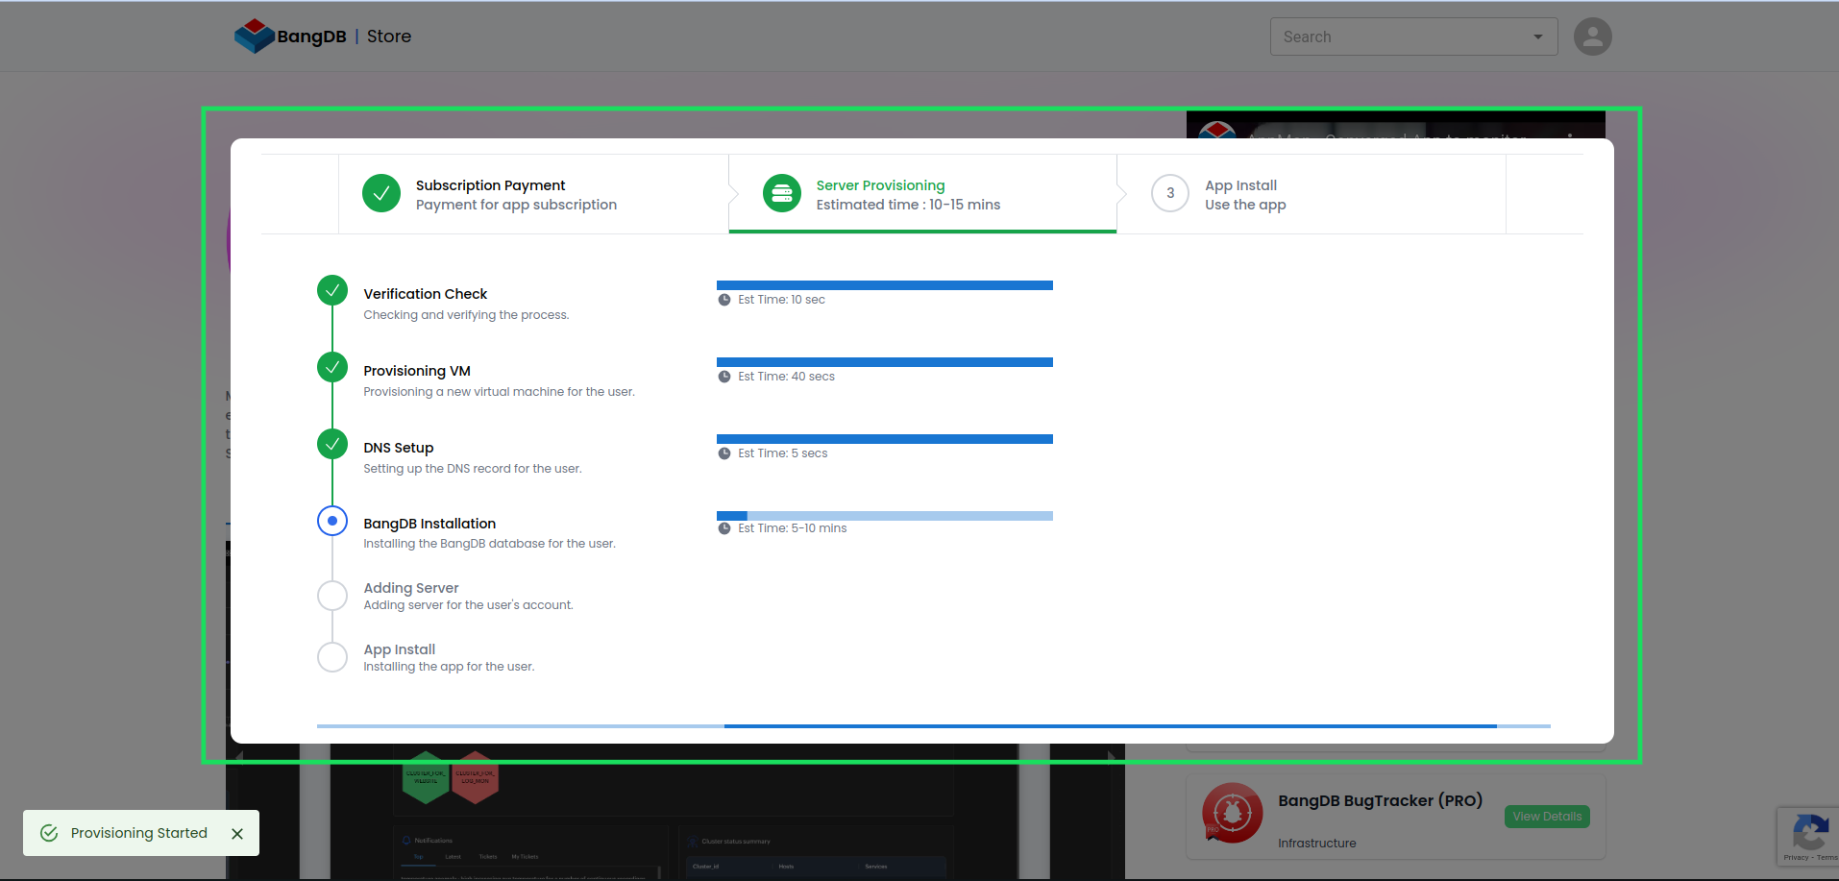The height and width of the screenshot is (881, 1839).
Task: Click the 'Verification Check' step title
Action: [426, 294]
